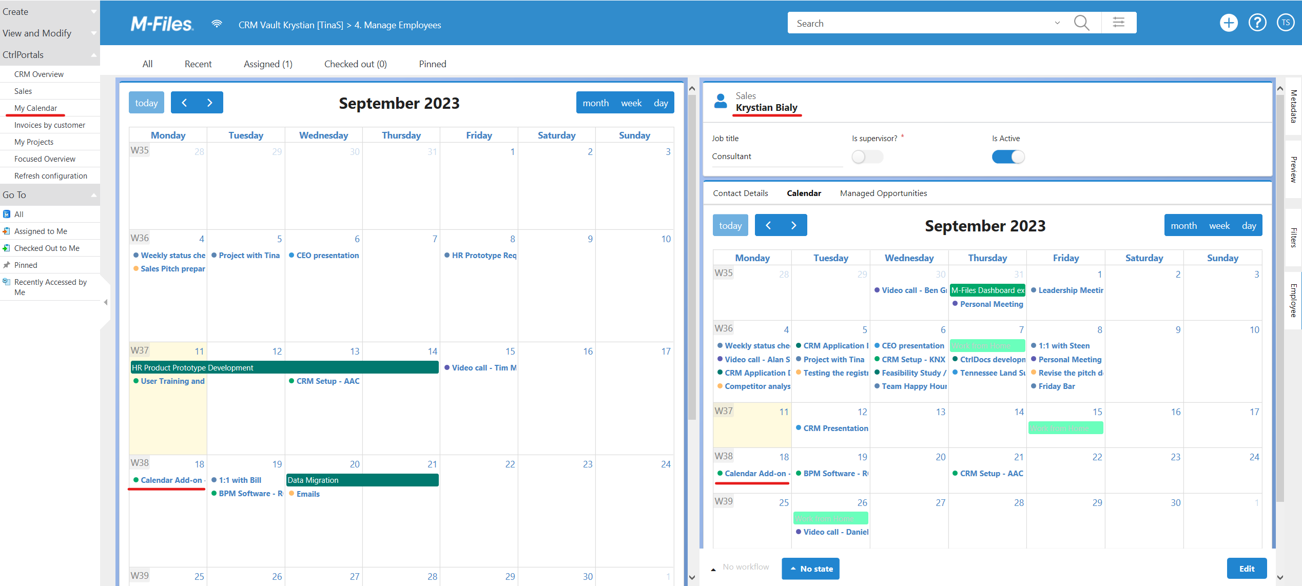Switch to the Managed Opportunities tab
Screen dimensions: 1302x586
pyautogui.click(x=883, y=192)
